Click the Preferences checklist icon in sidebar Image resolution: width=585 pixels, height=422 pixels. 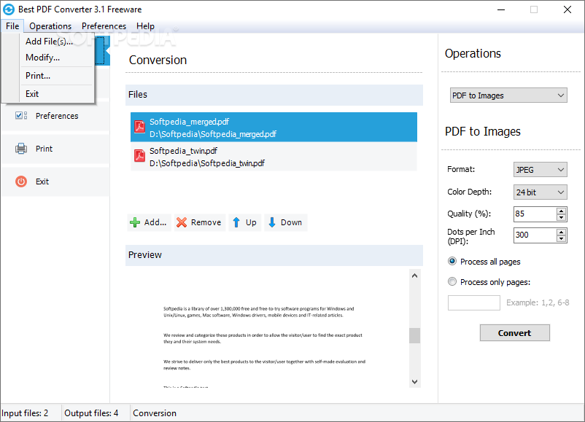click(21, 116)
